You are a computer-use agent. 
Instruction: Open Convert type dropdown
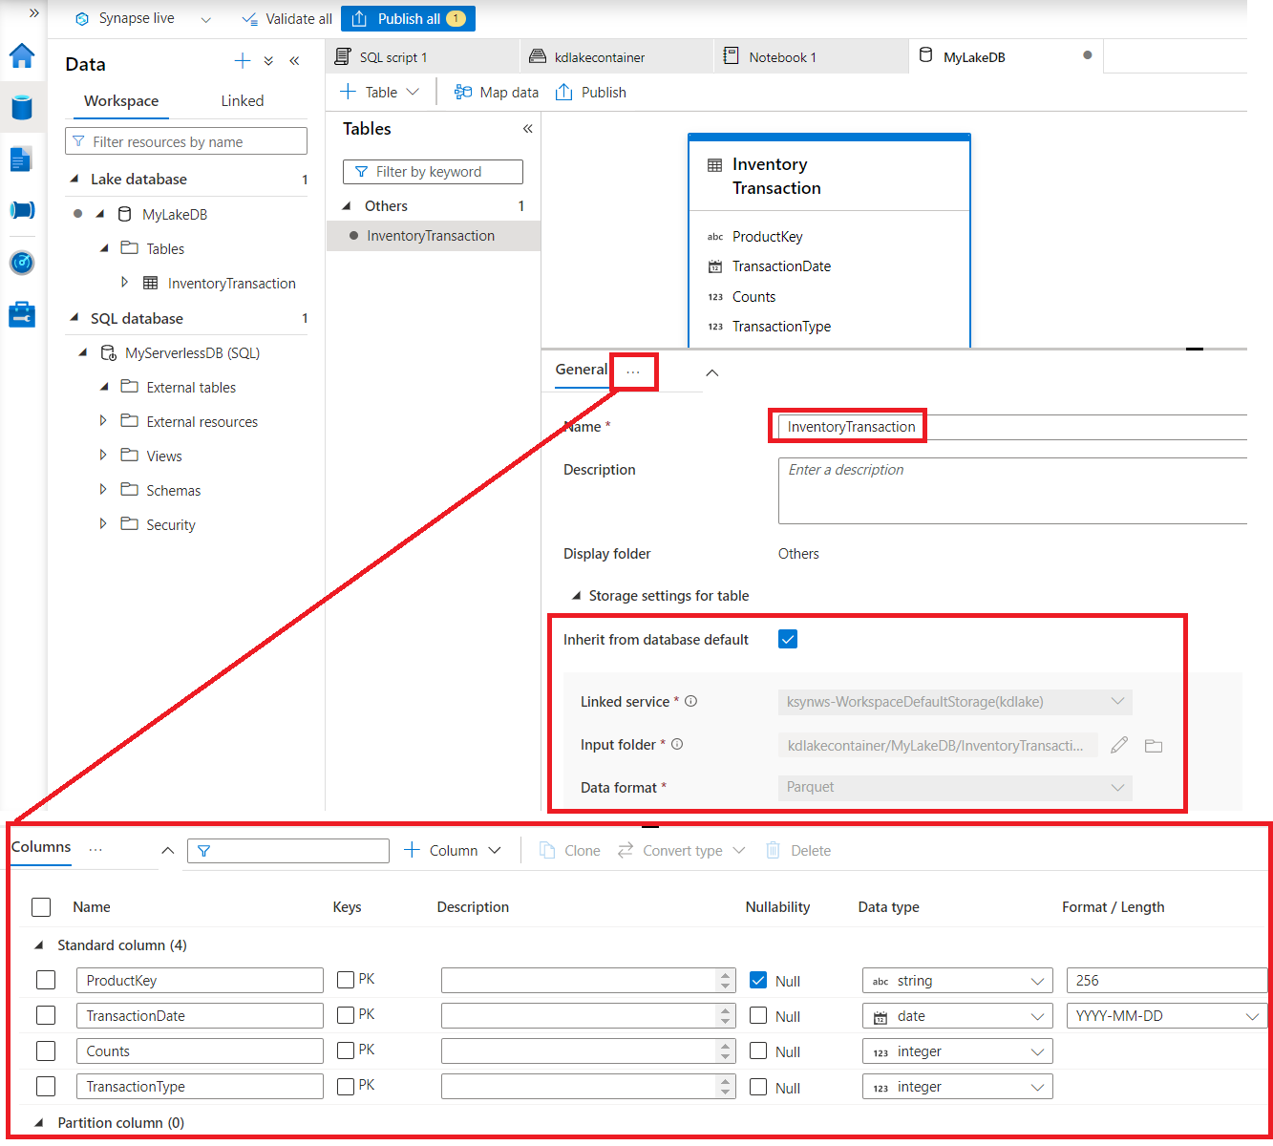tap(682, 850)
